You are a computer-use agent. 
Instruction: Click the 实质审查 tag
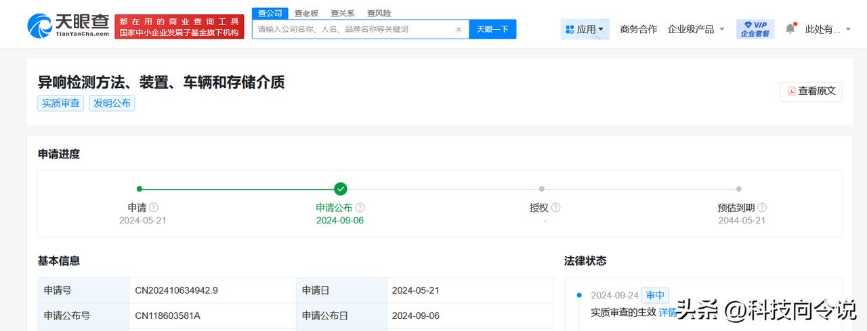61,103
